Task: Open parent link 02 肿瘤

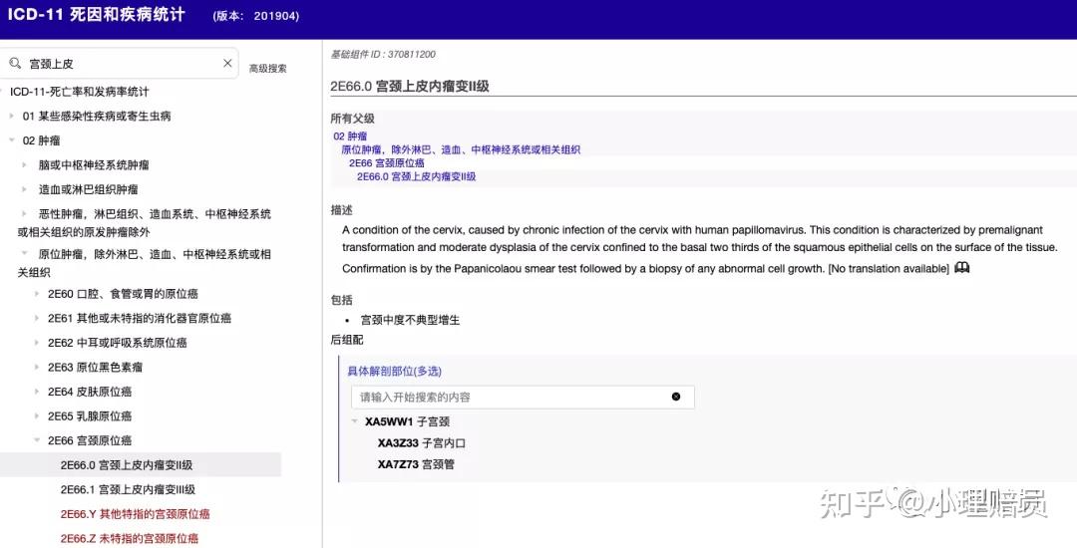Action: (350, 136)
